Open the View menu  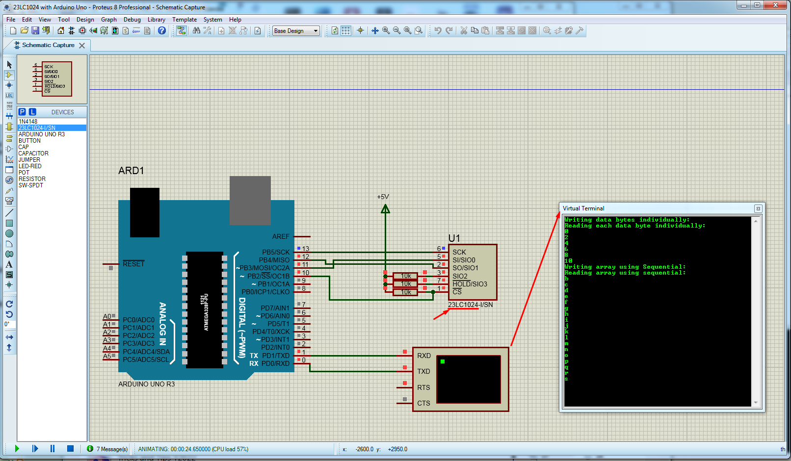click(45, 20)
